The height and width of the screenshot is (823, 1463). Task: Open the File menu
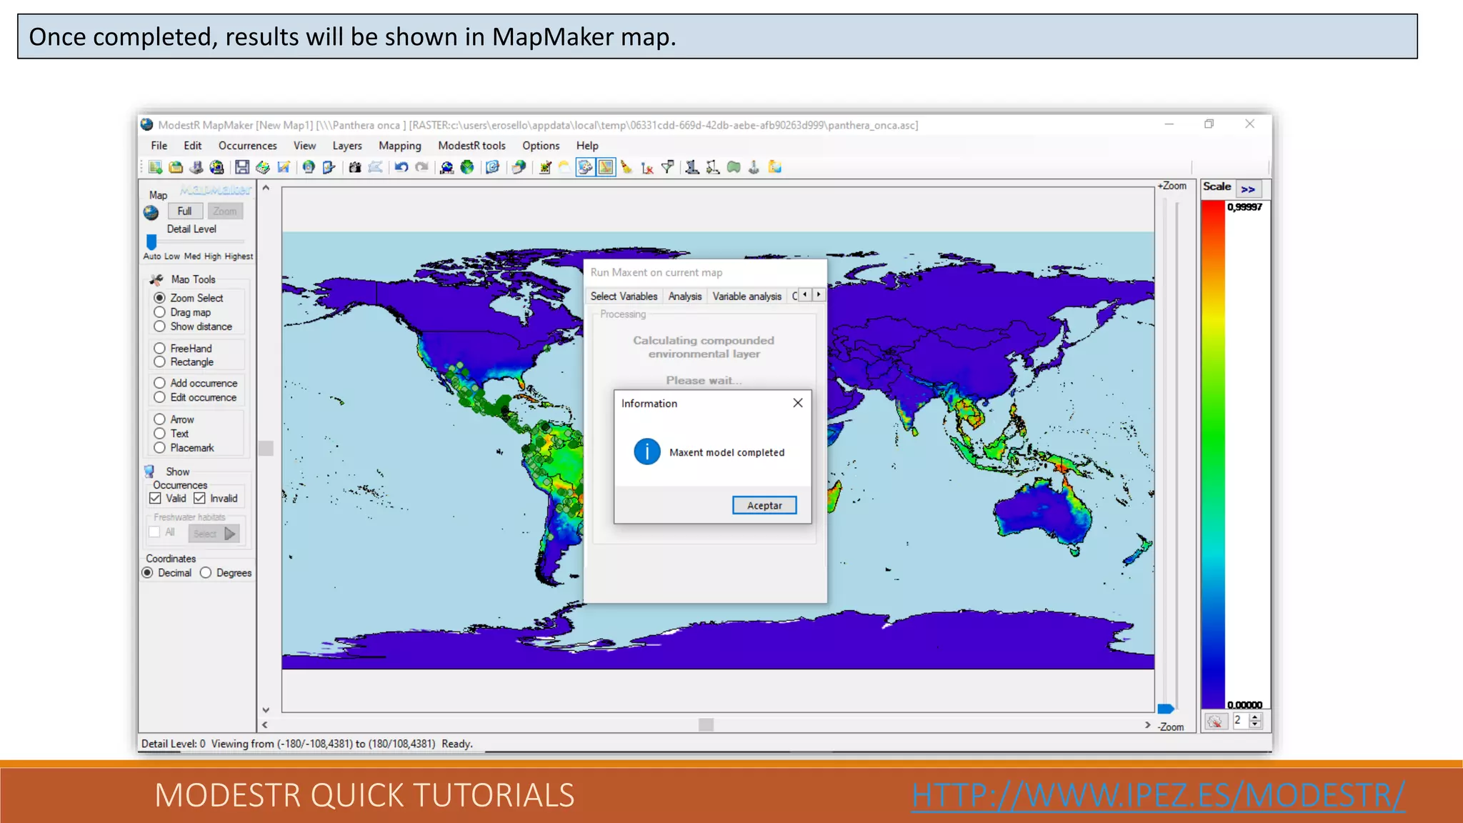pos(159,146)
